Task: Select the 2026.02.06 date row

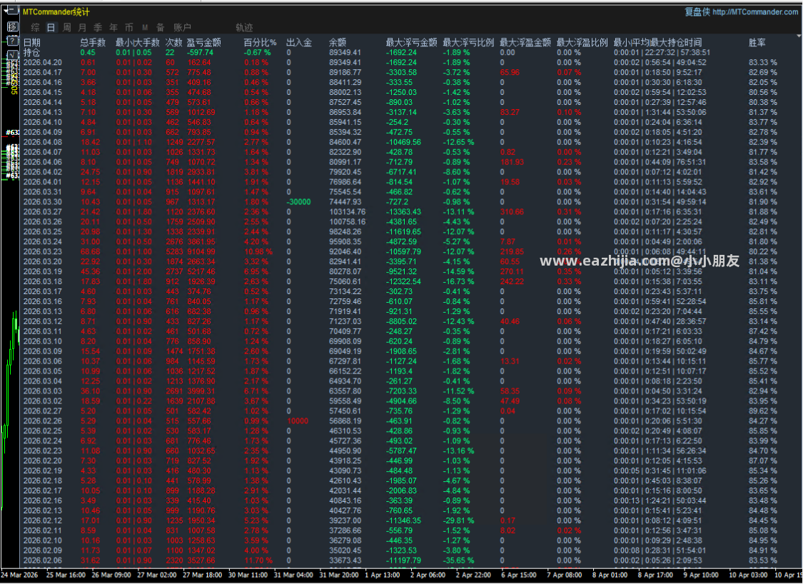Action: pyautogui.click(x=43, y=560)
